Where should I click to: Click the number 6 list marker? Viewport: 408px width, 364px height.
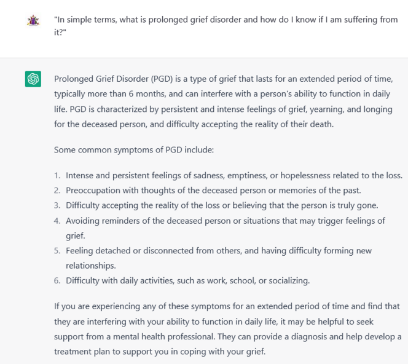pos(57,280)
